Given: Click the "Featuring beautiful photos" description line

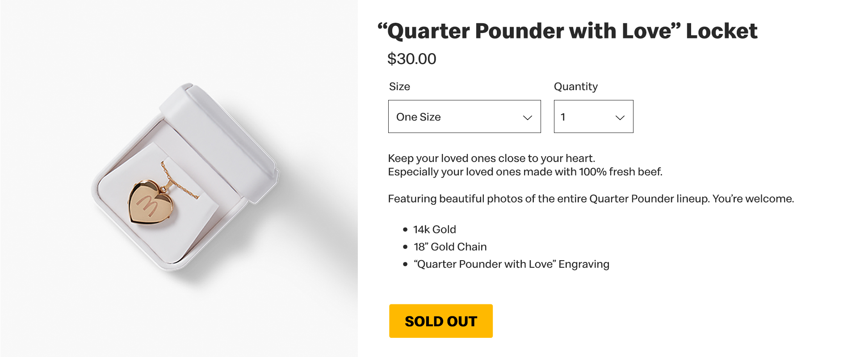Looking at the screenshot, I should (591, 199).
